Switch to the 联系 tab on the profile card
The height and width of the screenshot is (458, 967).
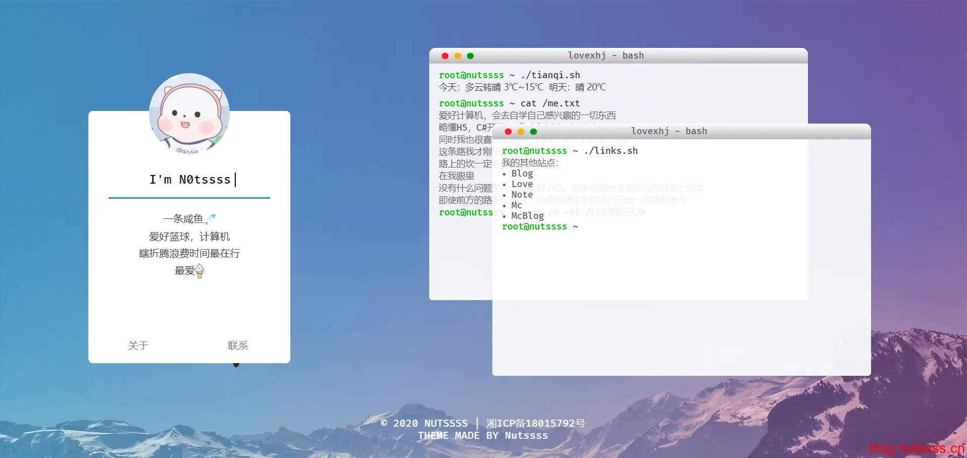(x=238, y=346)
